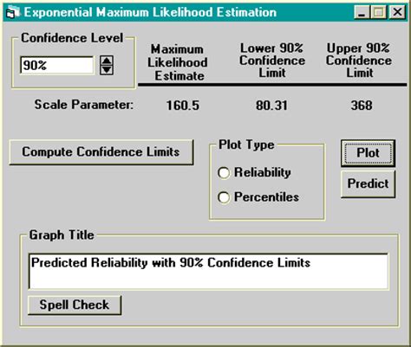The height and width of the screenshot is (347, 411).
Task: Close the Estimation window
Action: [x=397, y=12]
